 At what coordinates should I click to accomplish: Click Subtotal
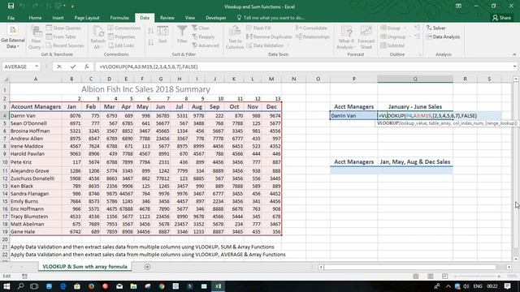coord(392,45)
